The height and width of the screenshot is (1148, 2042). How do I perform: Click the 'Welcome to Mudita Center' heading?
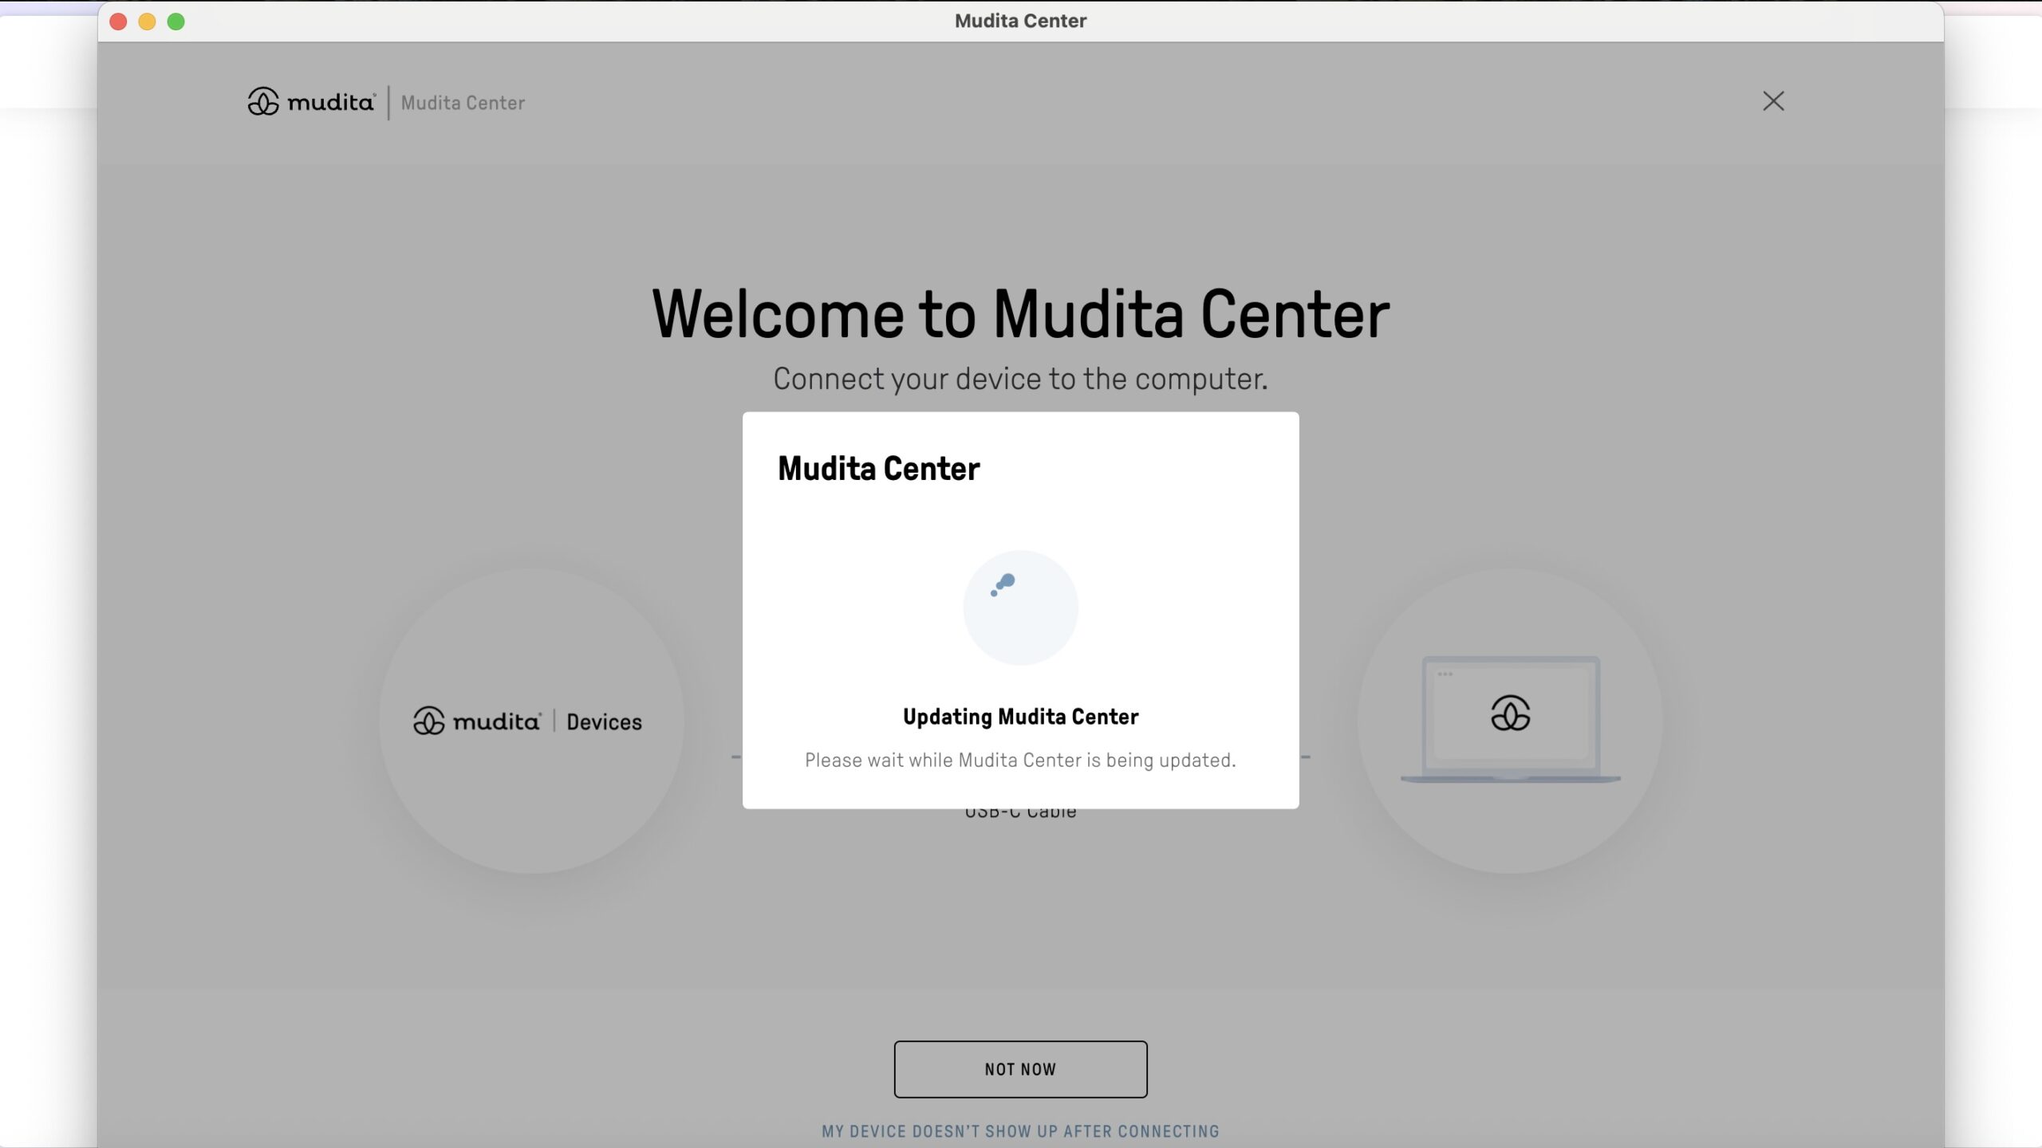coord(1020,314)
